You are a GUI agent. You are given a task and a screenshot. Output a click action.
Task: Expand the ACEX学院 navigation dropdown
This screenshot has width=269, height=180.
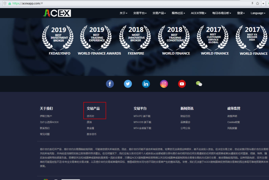point(198,13)
